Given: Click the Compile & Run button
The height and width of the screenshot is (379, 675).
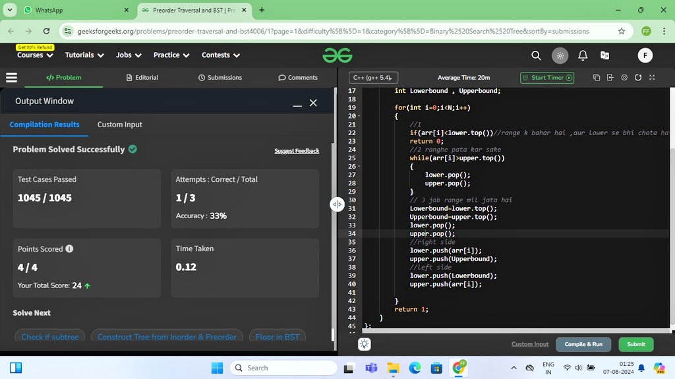Looking at the screenshot, I should [x=583, y=344].
